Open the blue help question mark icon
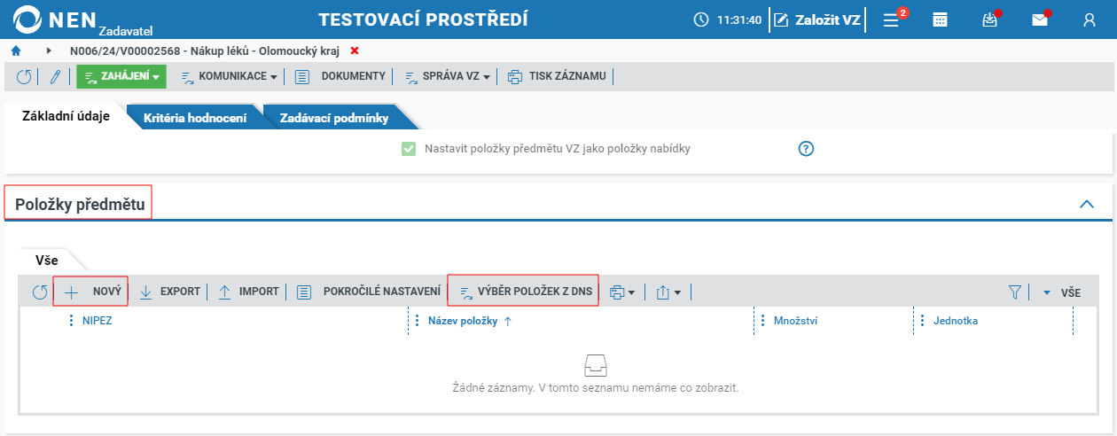The width and height of the screenshot is (1117, 436). [806, 149]
